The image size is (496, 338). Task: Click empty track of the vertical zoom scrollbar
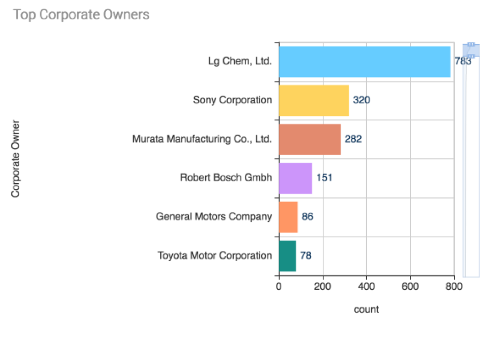click(471, 168)
